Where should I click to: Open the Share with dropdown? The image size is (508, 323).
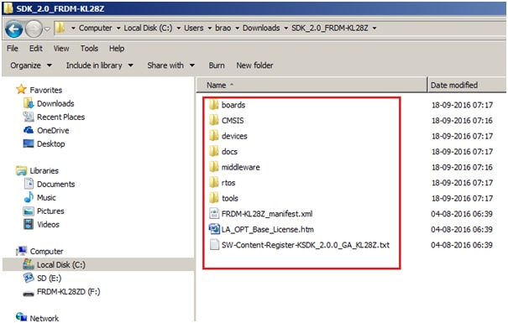point(171,65)
